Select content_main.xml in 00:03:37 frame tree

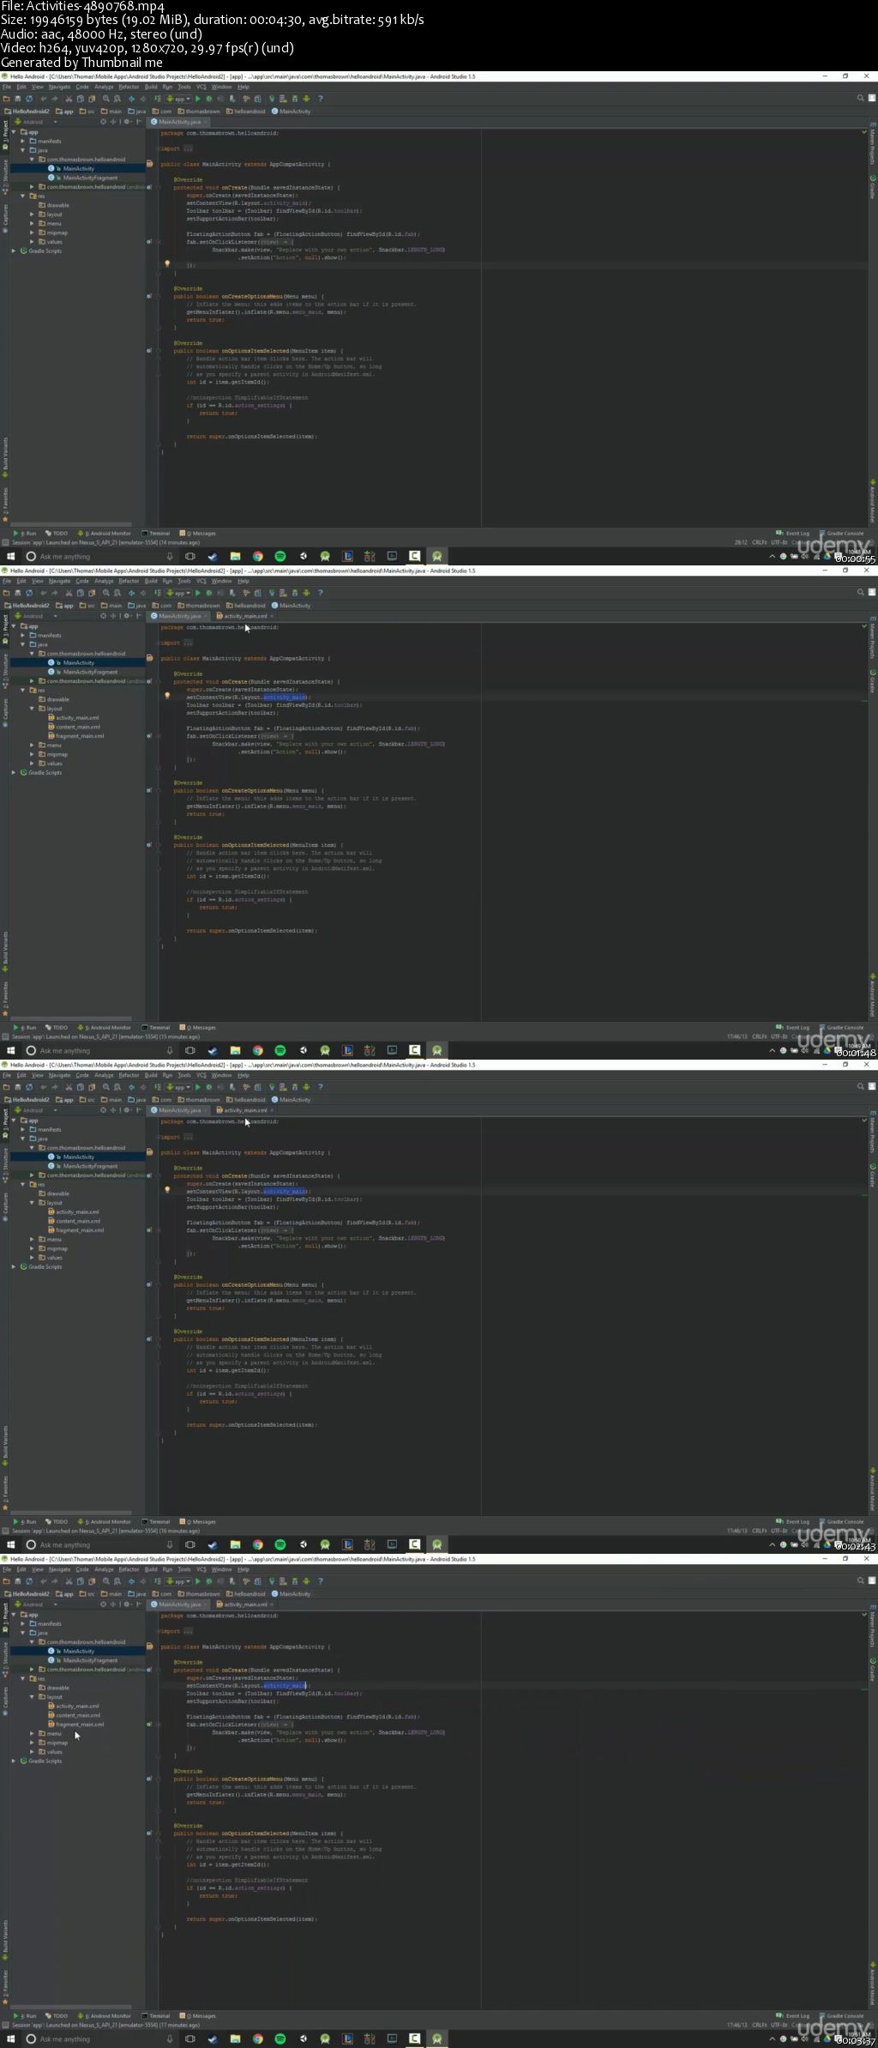tap(78, 1714)
